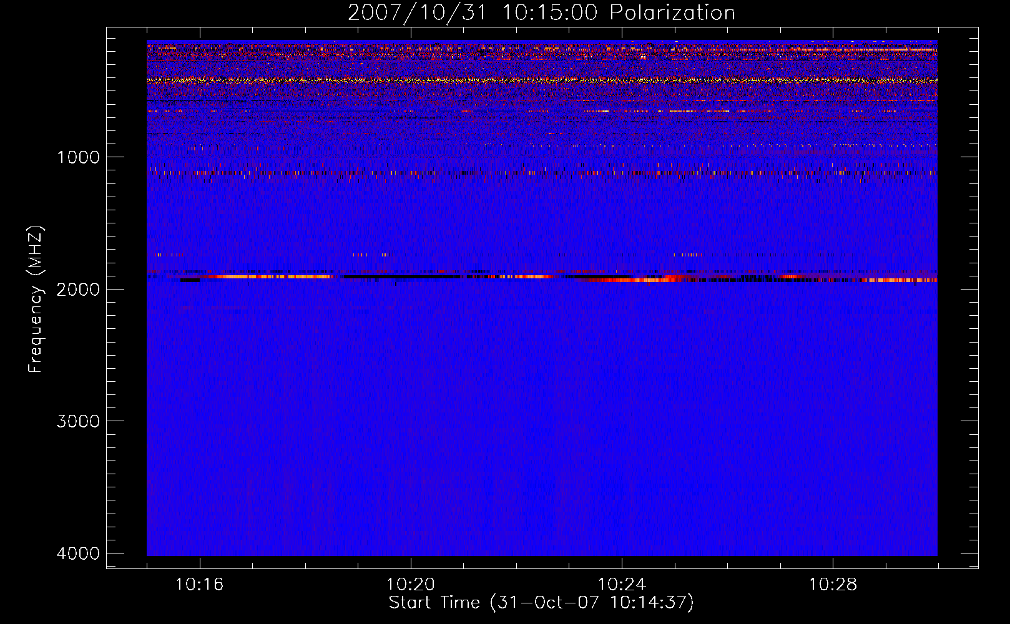Click the 10:28 time tick label
The height and width of the screenshot is (624, 1010).
833,585
